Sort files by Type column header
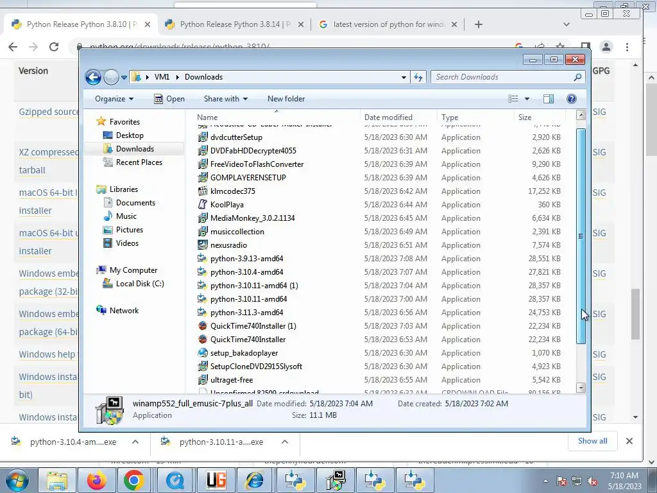 tap(475, 117)
